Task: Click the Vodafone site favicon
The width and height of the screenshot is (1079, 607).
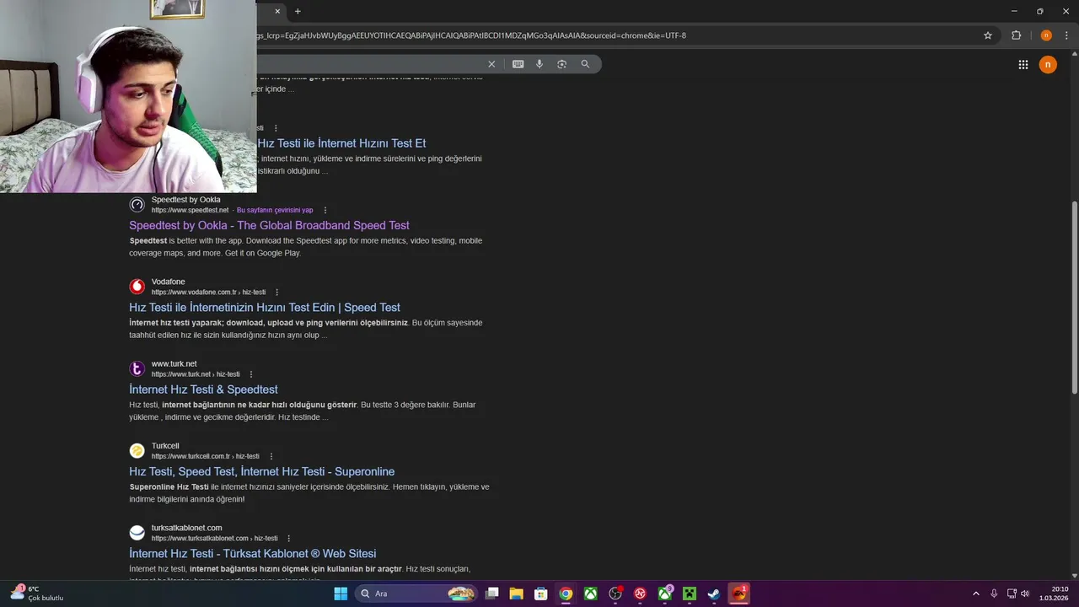Action: pyautogui.click(x=137, y=287)
